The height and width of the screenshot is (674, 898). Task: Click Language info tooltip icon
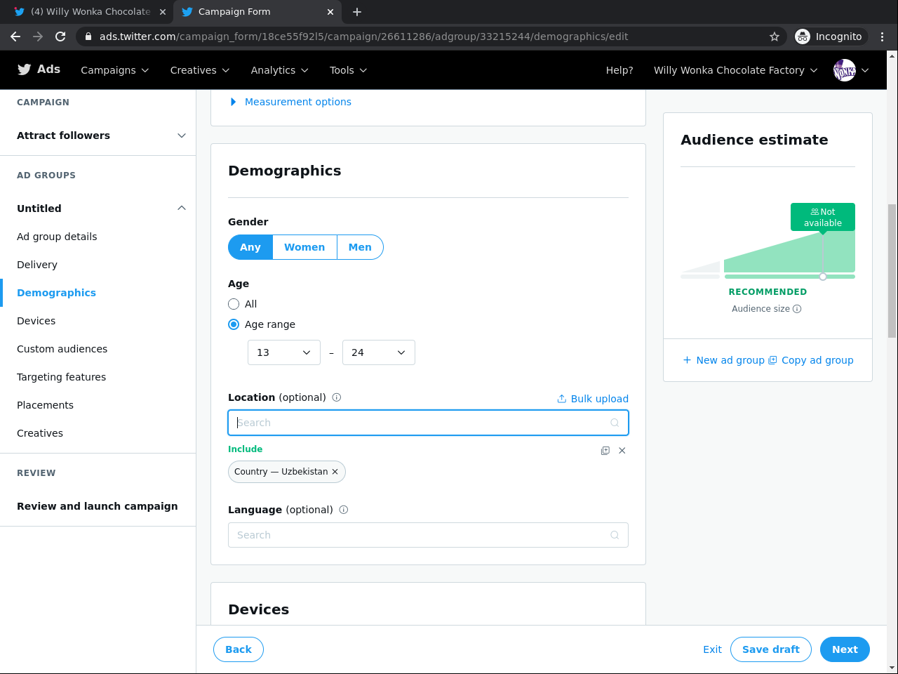[344, 510]
